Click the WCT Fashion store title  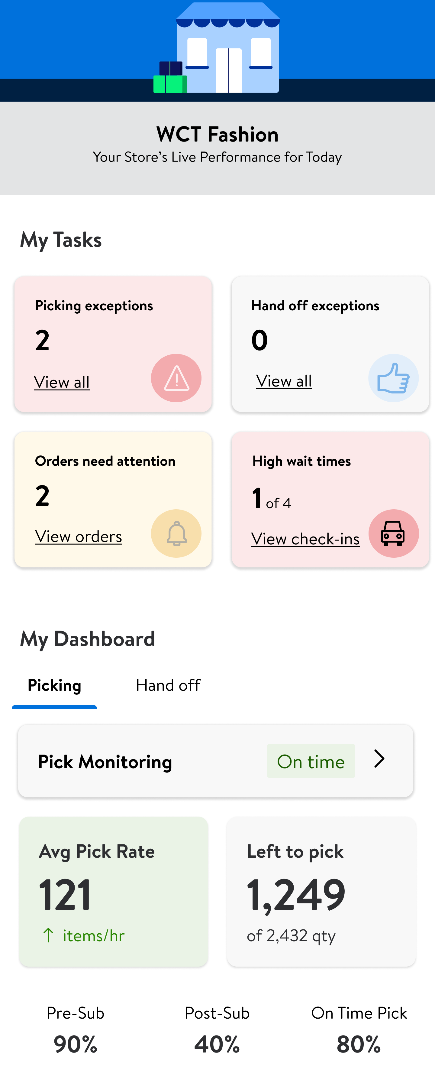point(217,135)
